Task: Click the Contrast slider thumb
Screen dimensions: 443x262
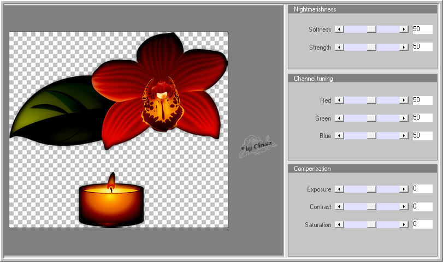Action: 371,207
